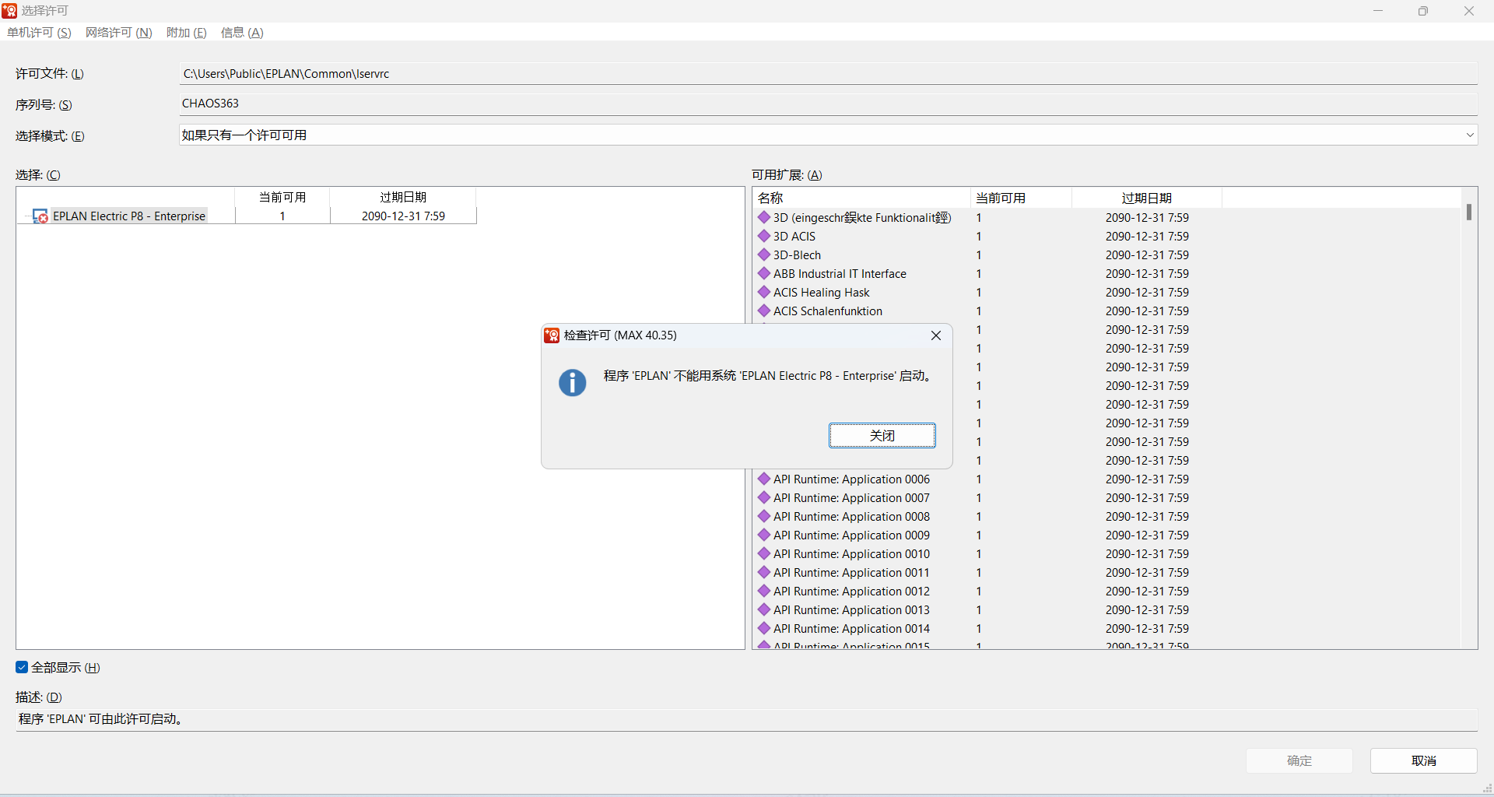Screen dimensions: 1494x797
Task: Open the 附加 menu
Action: (186, 33)
